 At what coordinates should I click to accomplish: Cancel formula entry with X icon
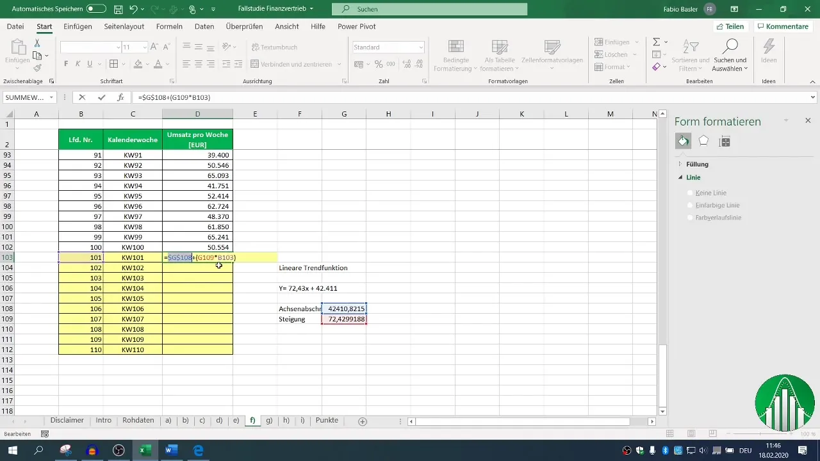pyautogui.click(x=82, y=97)
